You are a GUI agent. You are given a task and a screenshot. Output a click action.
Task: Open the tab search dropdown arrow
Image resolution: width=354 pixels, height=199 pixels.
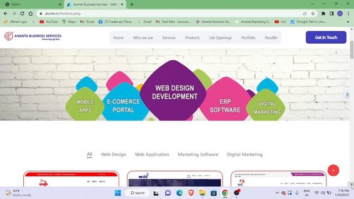[x=312, y=4]
